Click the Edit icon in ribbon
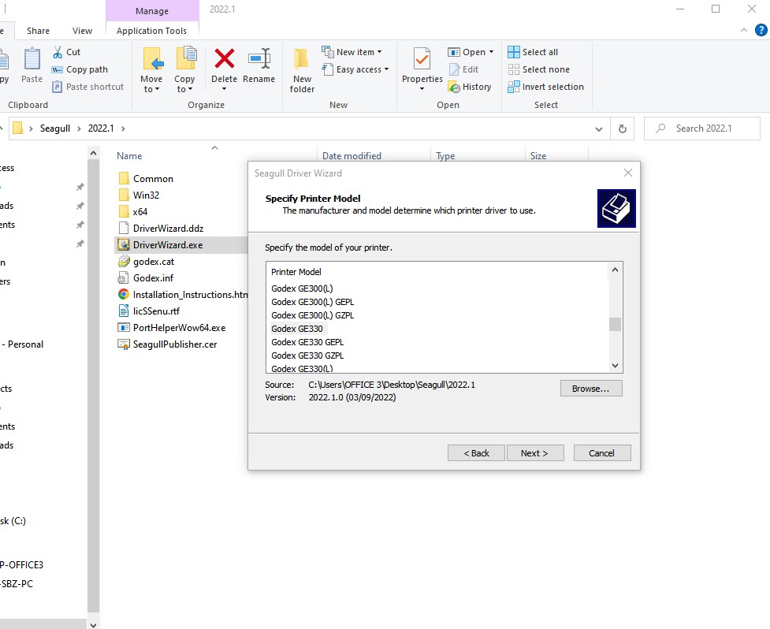Viewport: 770px width, 629px height. point(454,69)
